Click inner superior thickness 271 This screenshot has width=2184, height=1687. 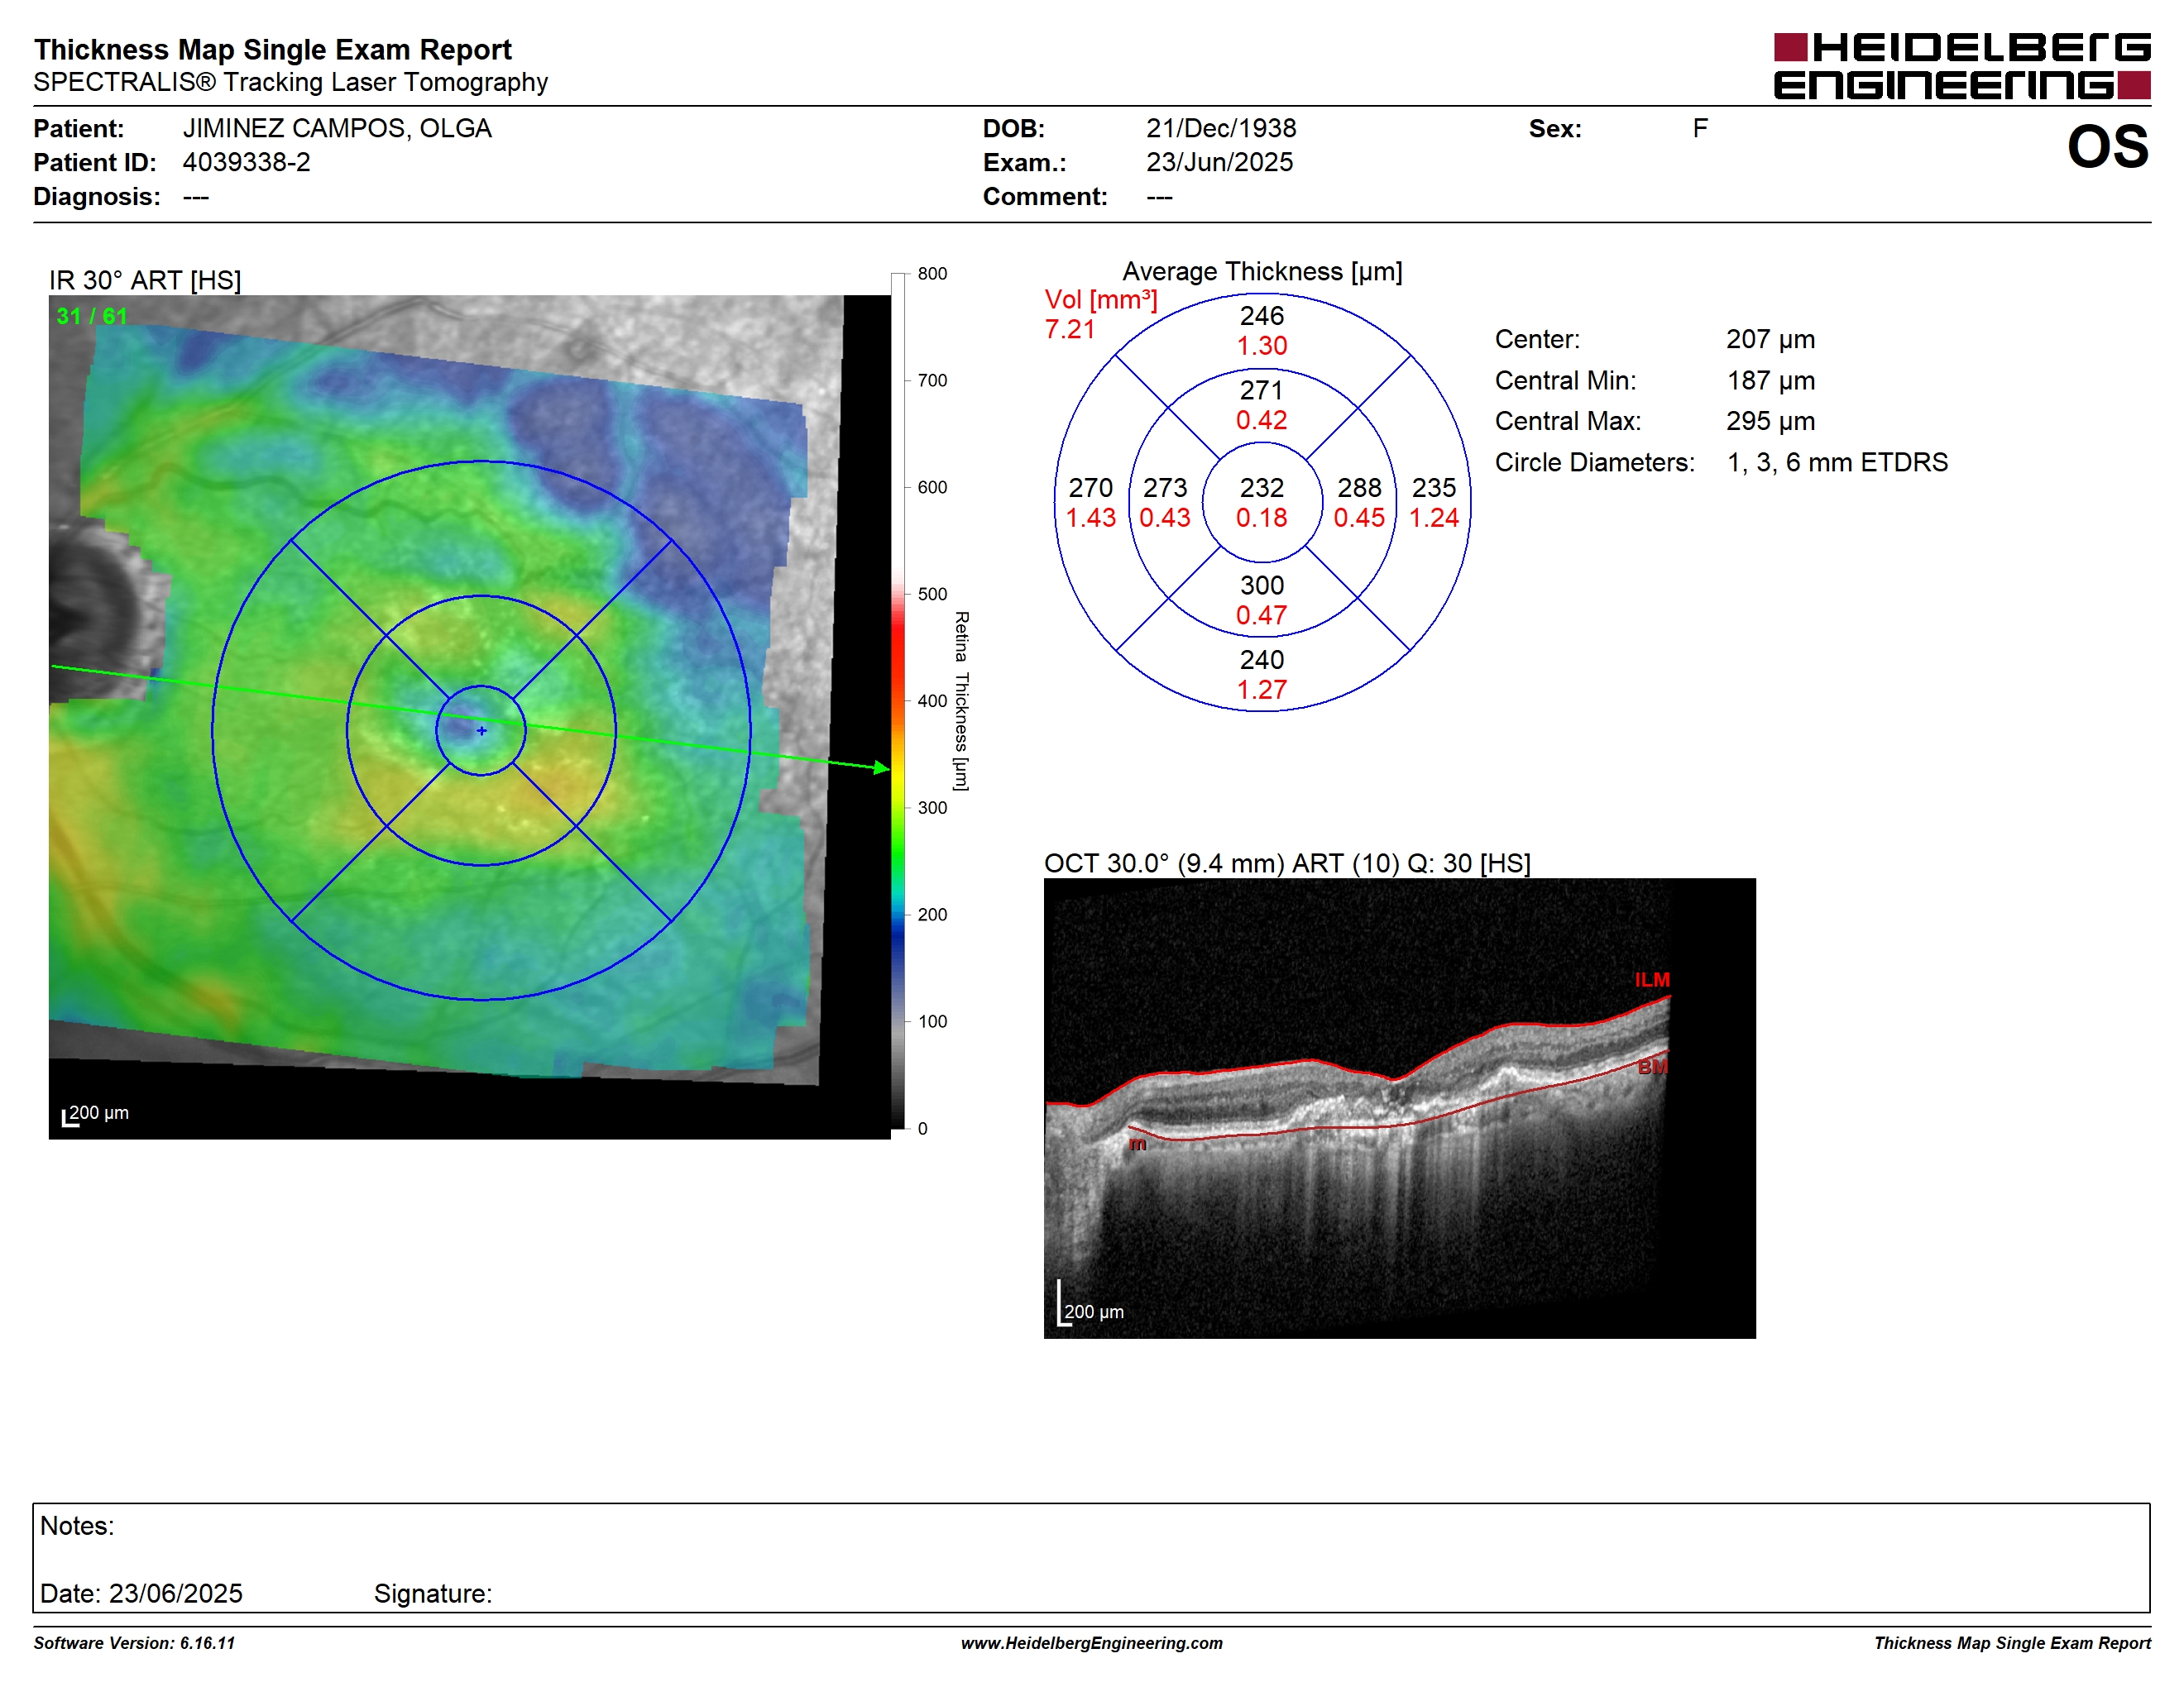pos(1262,389)
